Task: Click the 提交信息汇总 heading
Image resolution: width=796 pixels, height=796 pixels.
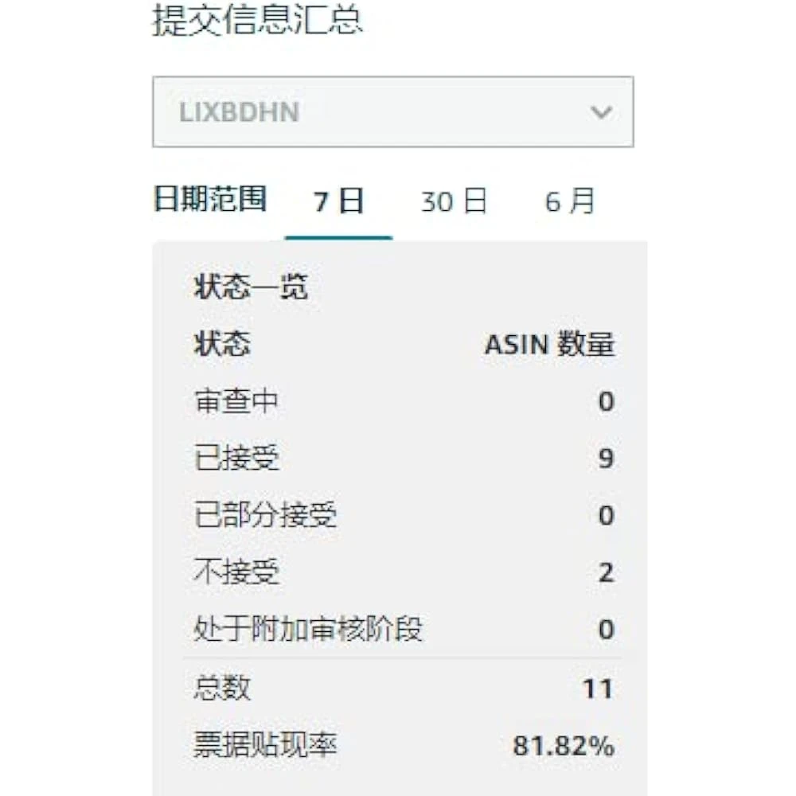Action: [257, 21]
